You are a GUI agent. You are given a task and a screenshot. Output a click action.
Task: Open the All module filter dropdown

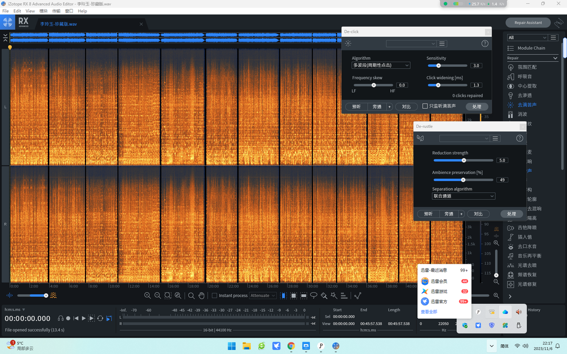point(527,38)
